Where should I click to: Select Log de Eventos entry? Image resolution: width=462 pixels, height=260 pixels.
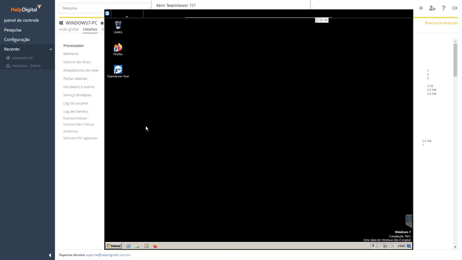(x=76, y=112)
